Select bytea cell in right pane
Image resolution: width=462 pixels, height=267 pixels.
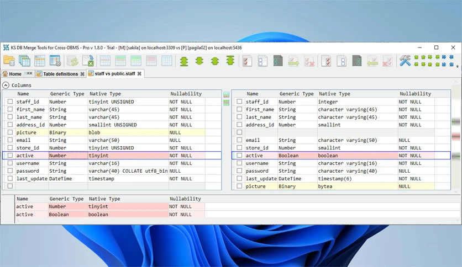pyautogui.click(x=358, y=186)
